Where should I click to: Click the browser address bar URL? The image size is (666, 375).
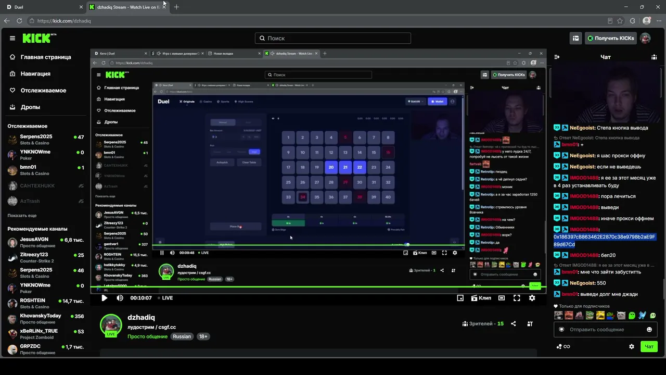pyautogui.click(x=64, y=21)
